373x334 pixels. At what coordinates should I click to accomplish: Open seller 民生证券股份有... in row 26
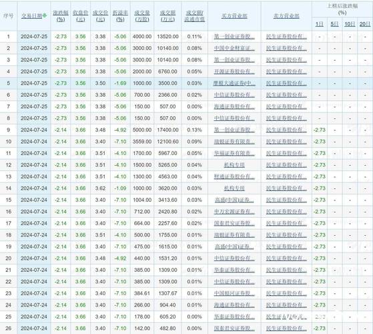click(x=286, y=328)
